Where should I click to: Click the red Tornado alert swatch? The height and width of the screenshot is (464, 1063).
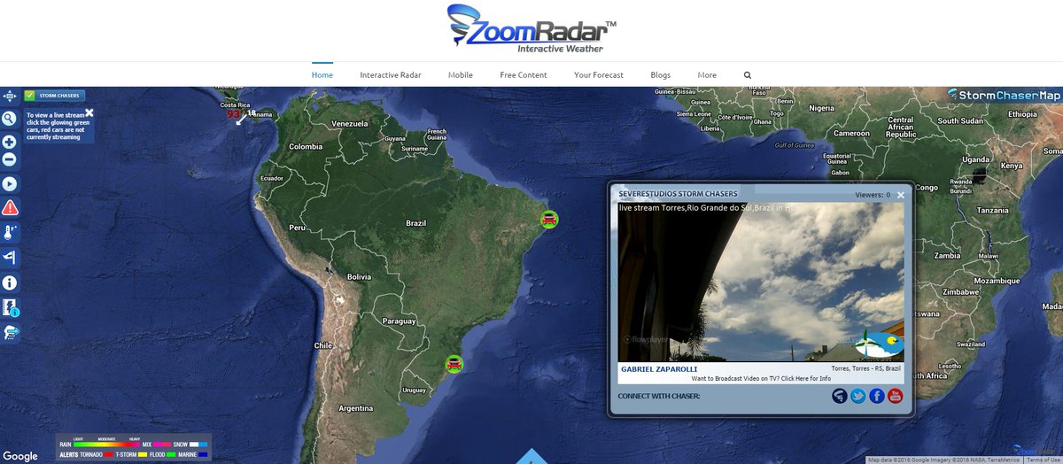click(x=111, y=454)
